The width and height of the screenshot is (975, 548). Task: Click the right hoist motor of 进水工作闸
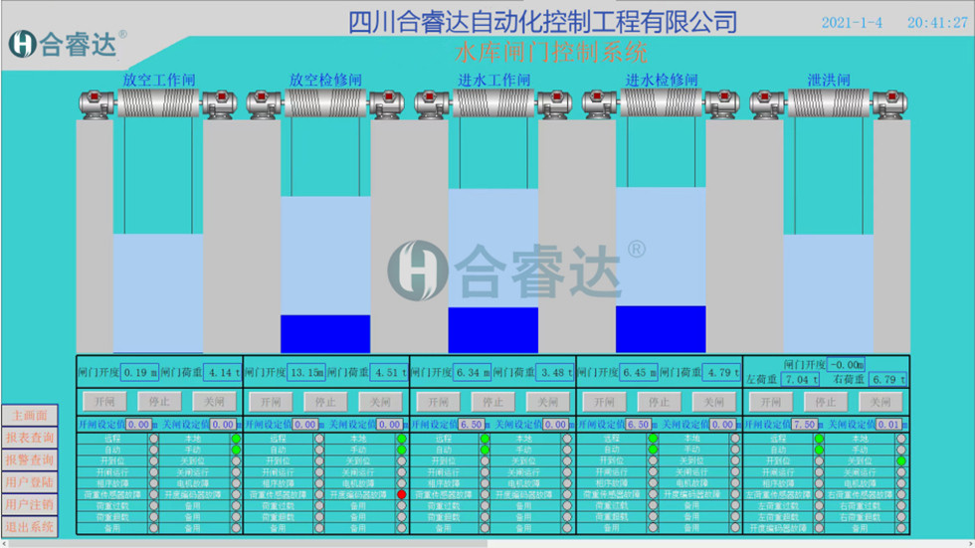[x=555, y=103]
